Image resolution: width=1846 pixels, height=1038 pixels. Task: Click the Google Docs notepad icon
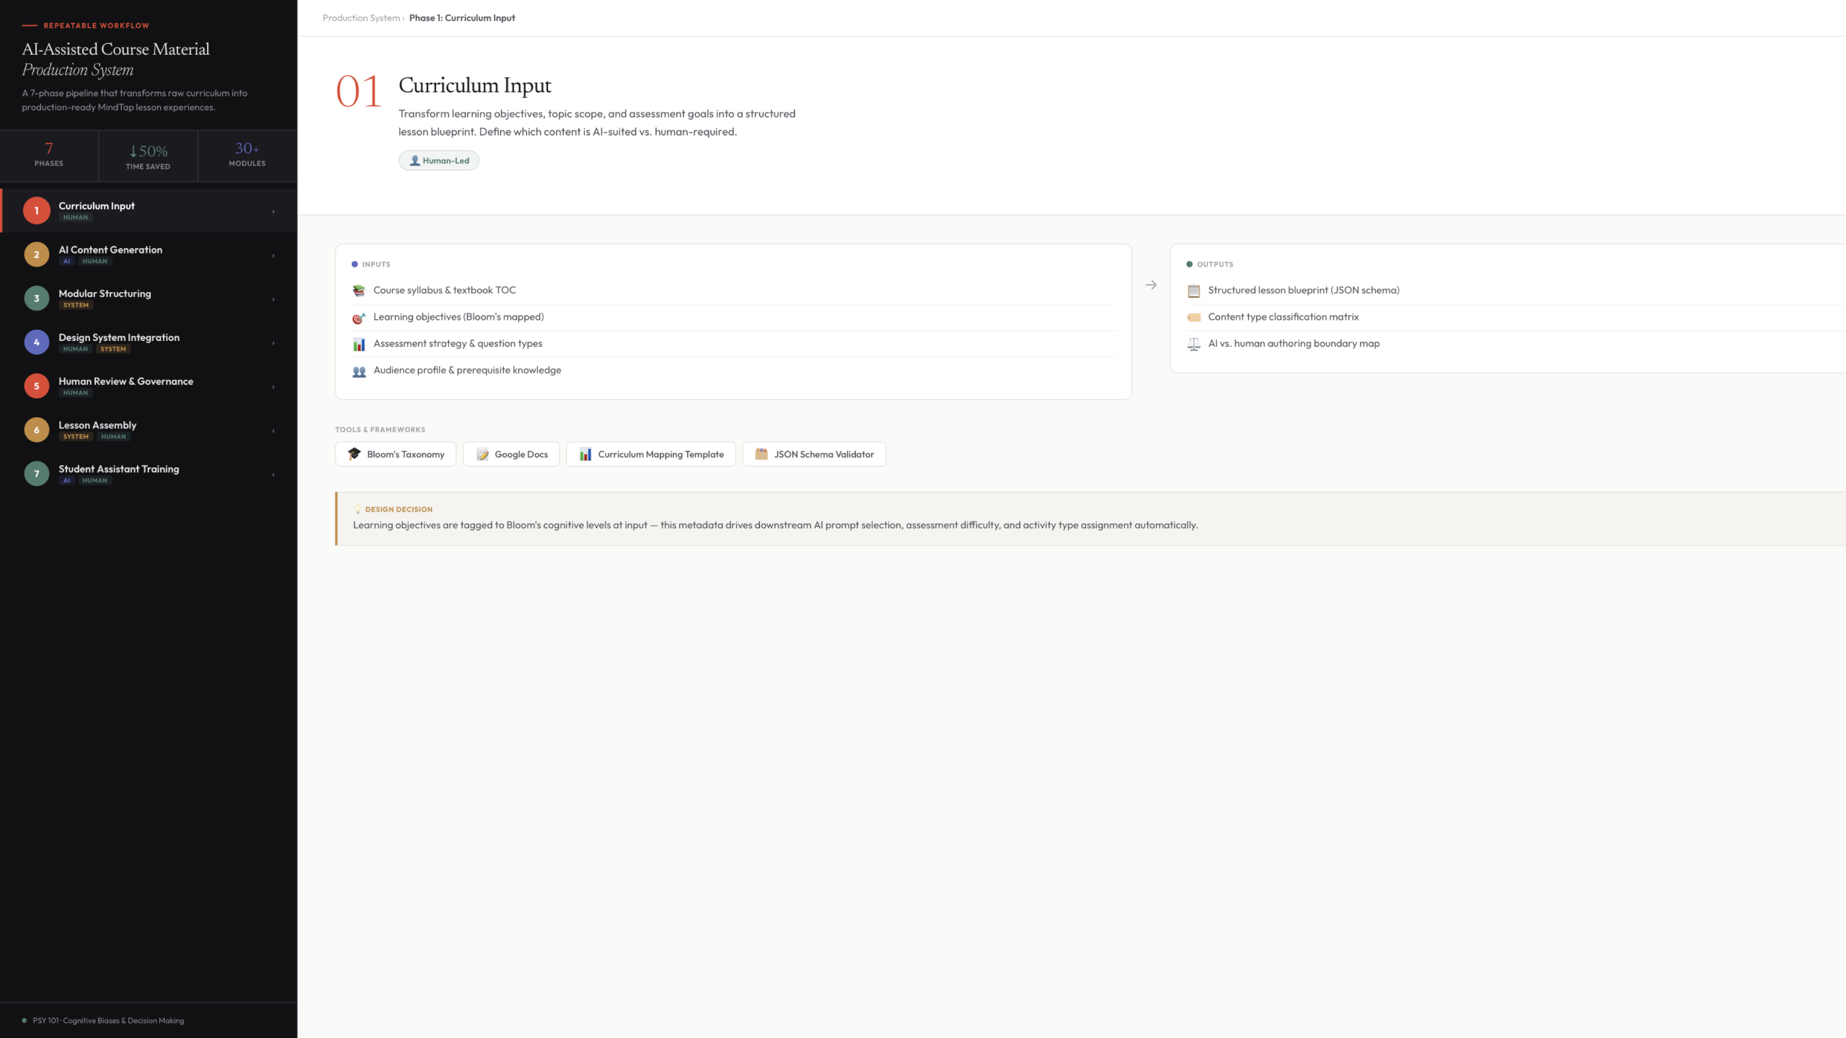tap(482, 454)
